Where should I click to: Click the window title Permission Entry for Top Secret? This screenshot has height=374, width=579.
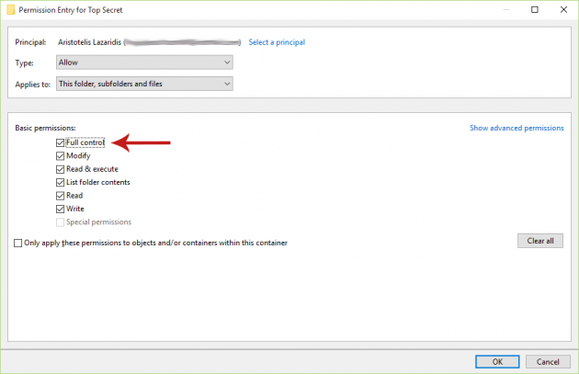click(x=71, y=10)
